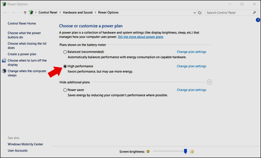This screenshot has height=158, width=261.
Task: Navigate to Control Panel breadcrumb
Action: coord(48,13)
